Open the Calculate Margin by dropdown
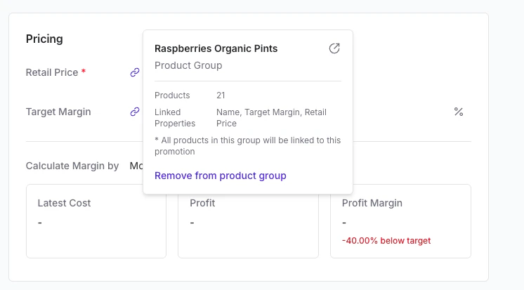Viewport: 524px width, 290px height. [136, 166]
